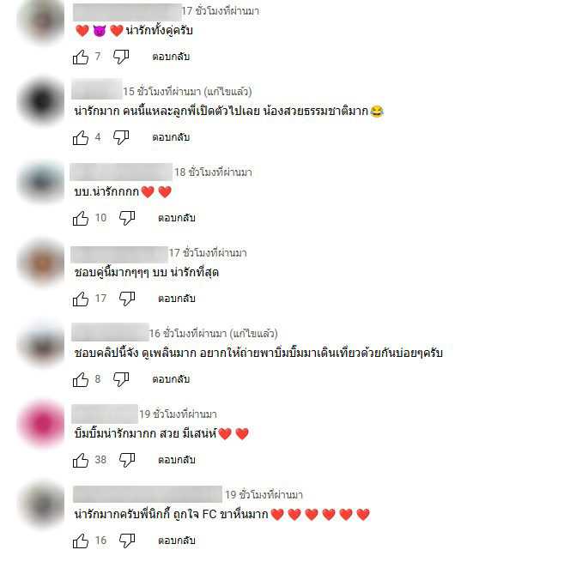Dislike the comment edited 15 hours ago
The width and height of the screenshot is (570, 562).
tap(121, 137)
